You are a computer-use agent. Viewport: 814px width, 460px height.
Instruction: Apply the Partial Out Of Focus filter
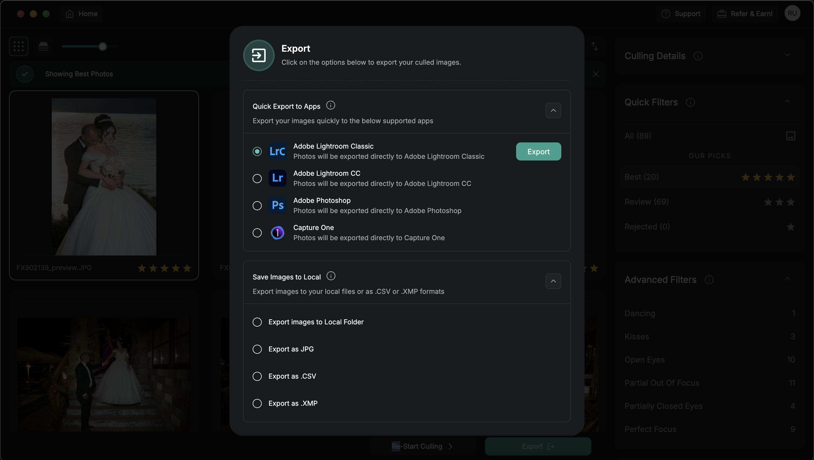click(x=710, y=383)
